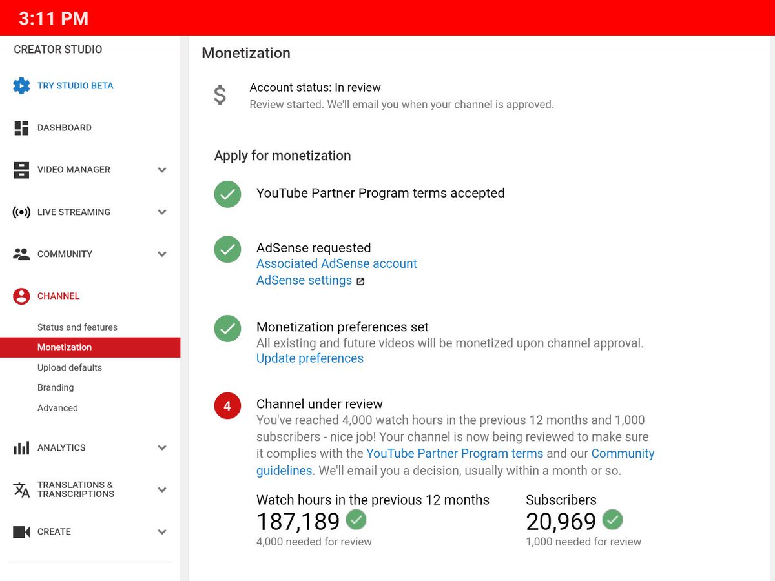Click the 'AdSense requested' step title
Image resolution: width=775 pixels, height=581 pixels.
click(x=314, y=248)
